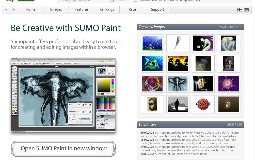Click the next page link above top rated images
Viewport: 255px width, 160px height.
(229, 27)
